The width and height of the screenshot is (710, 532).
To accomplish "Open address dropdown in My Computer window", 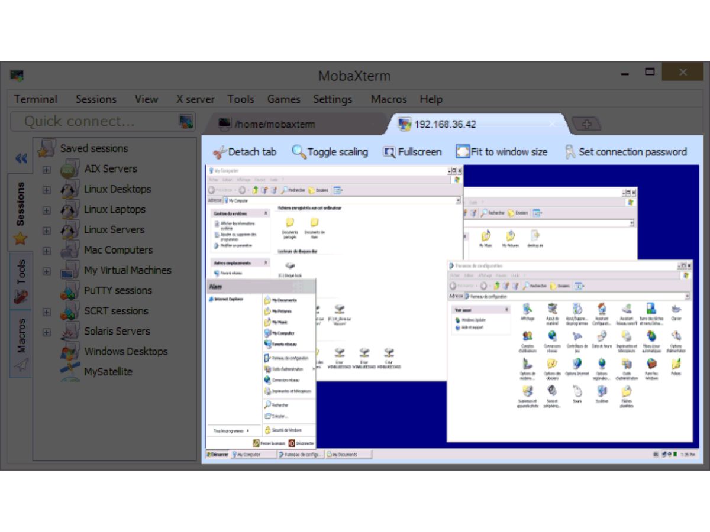I will click(459, 200).
